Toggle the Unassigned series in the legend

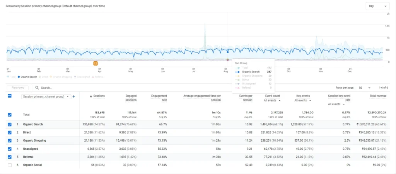click(82, 77)
